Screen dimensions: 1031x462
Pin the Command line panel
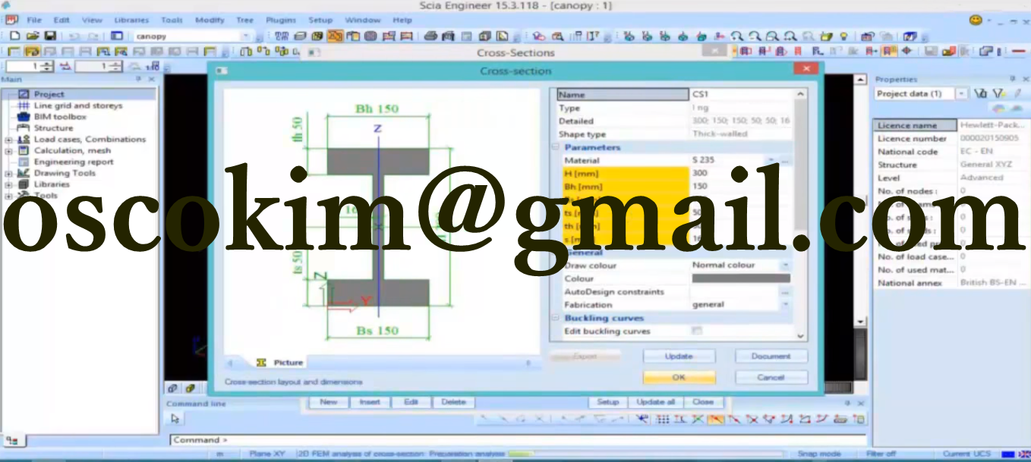click(847, 404)
